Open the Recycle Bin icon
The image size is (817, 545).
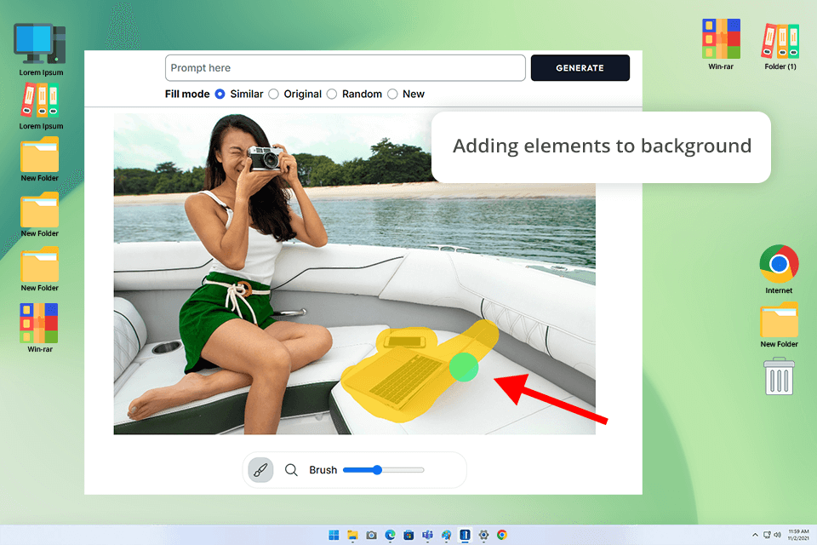[x=779, y=376]
